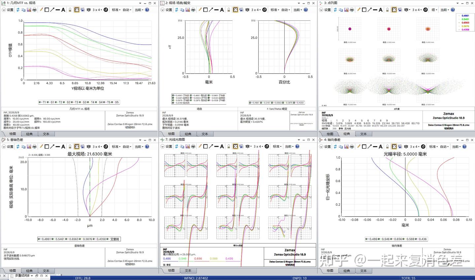Save the Geometric MTF vs. Field plot image

(x=29, y=10)
